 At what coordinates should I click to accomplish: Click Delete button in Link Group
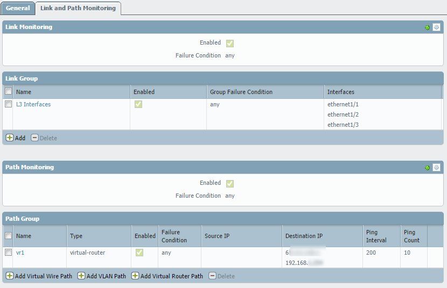coord(44,138)
